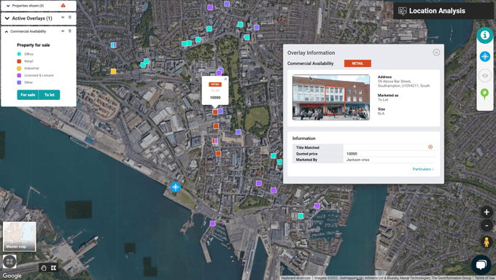Click the blue locate target icon in right toolbar

tap(484, 57)
